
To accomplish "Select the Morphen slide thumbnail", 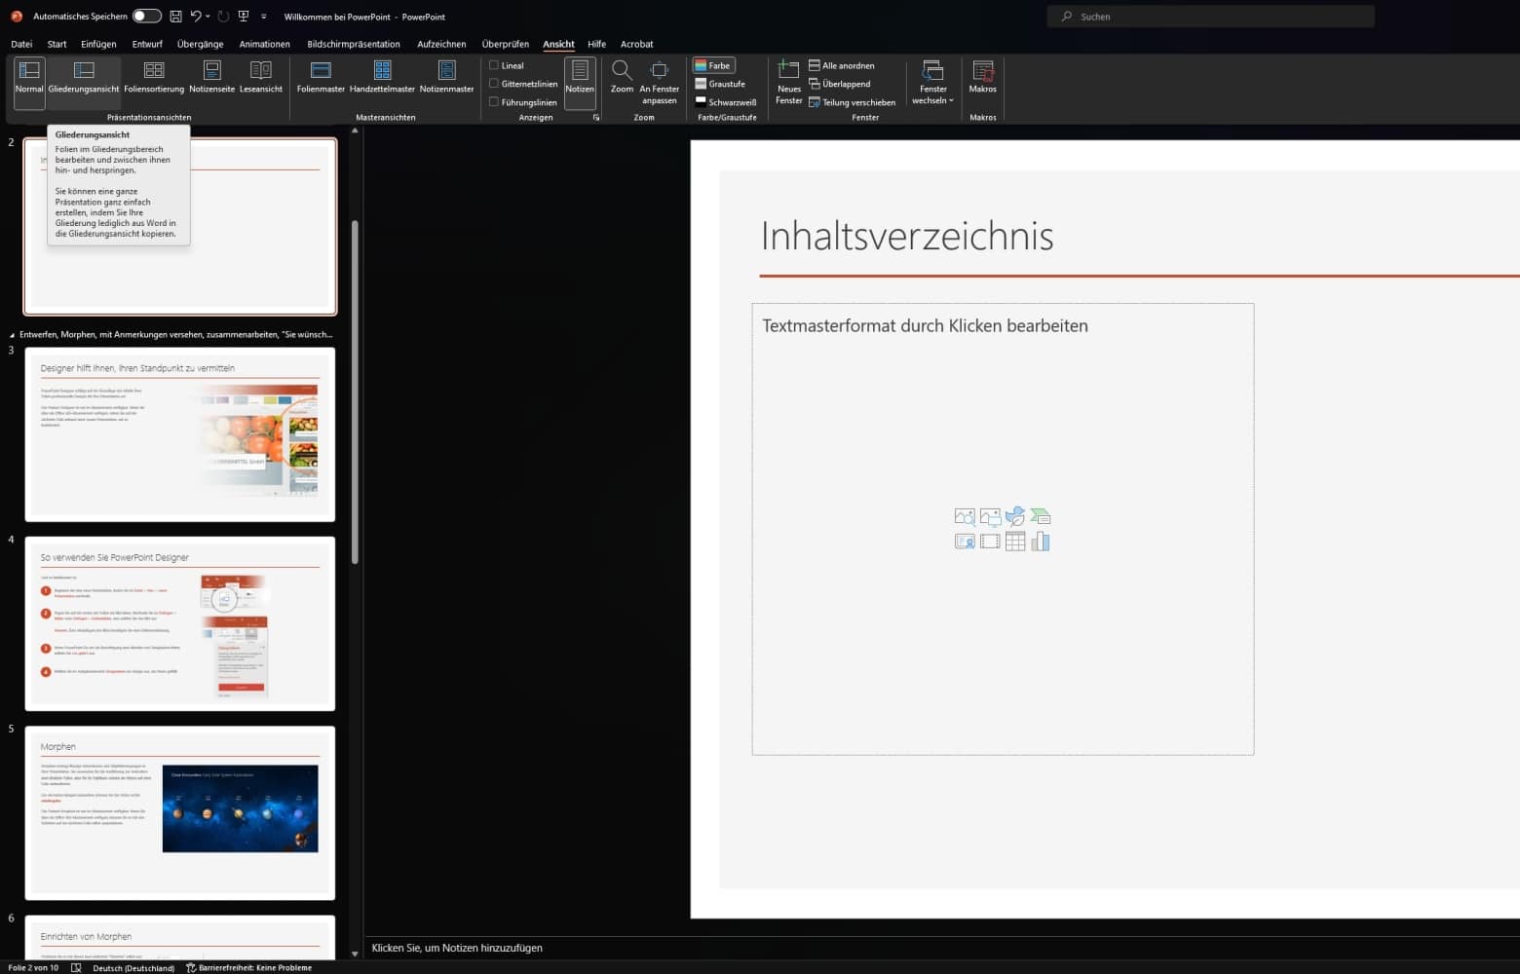I will [180, 812].
